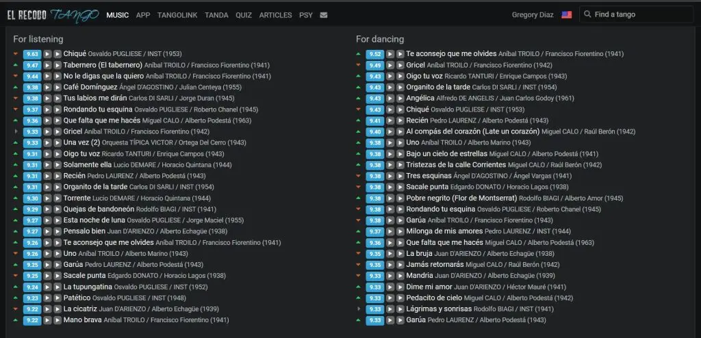The image size is (701, 338).
Task: Click the 9.52 score badge in dancing list
Action: tap(375, 54)
